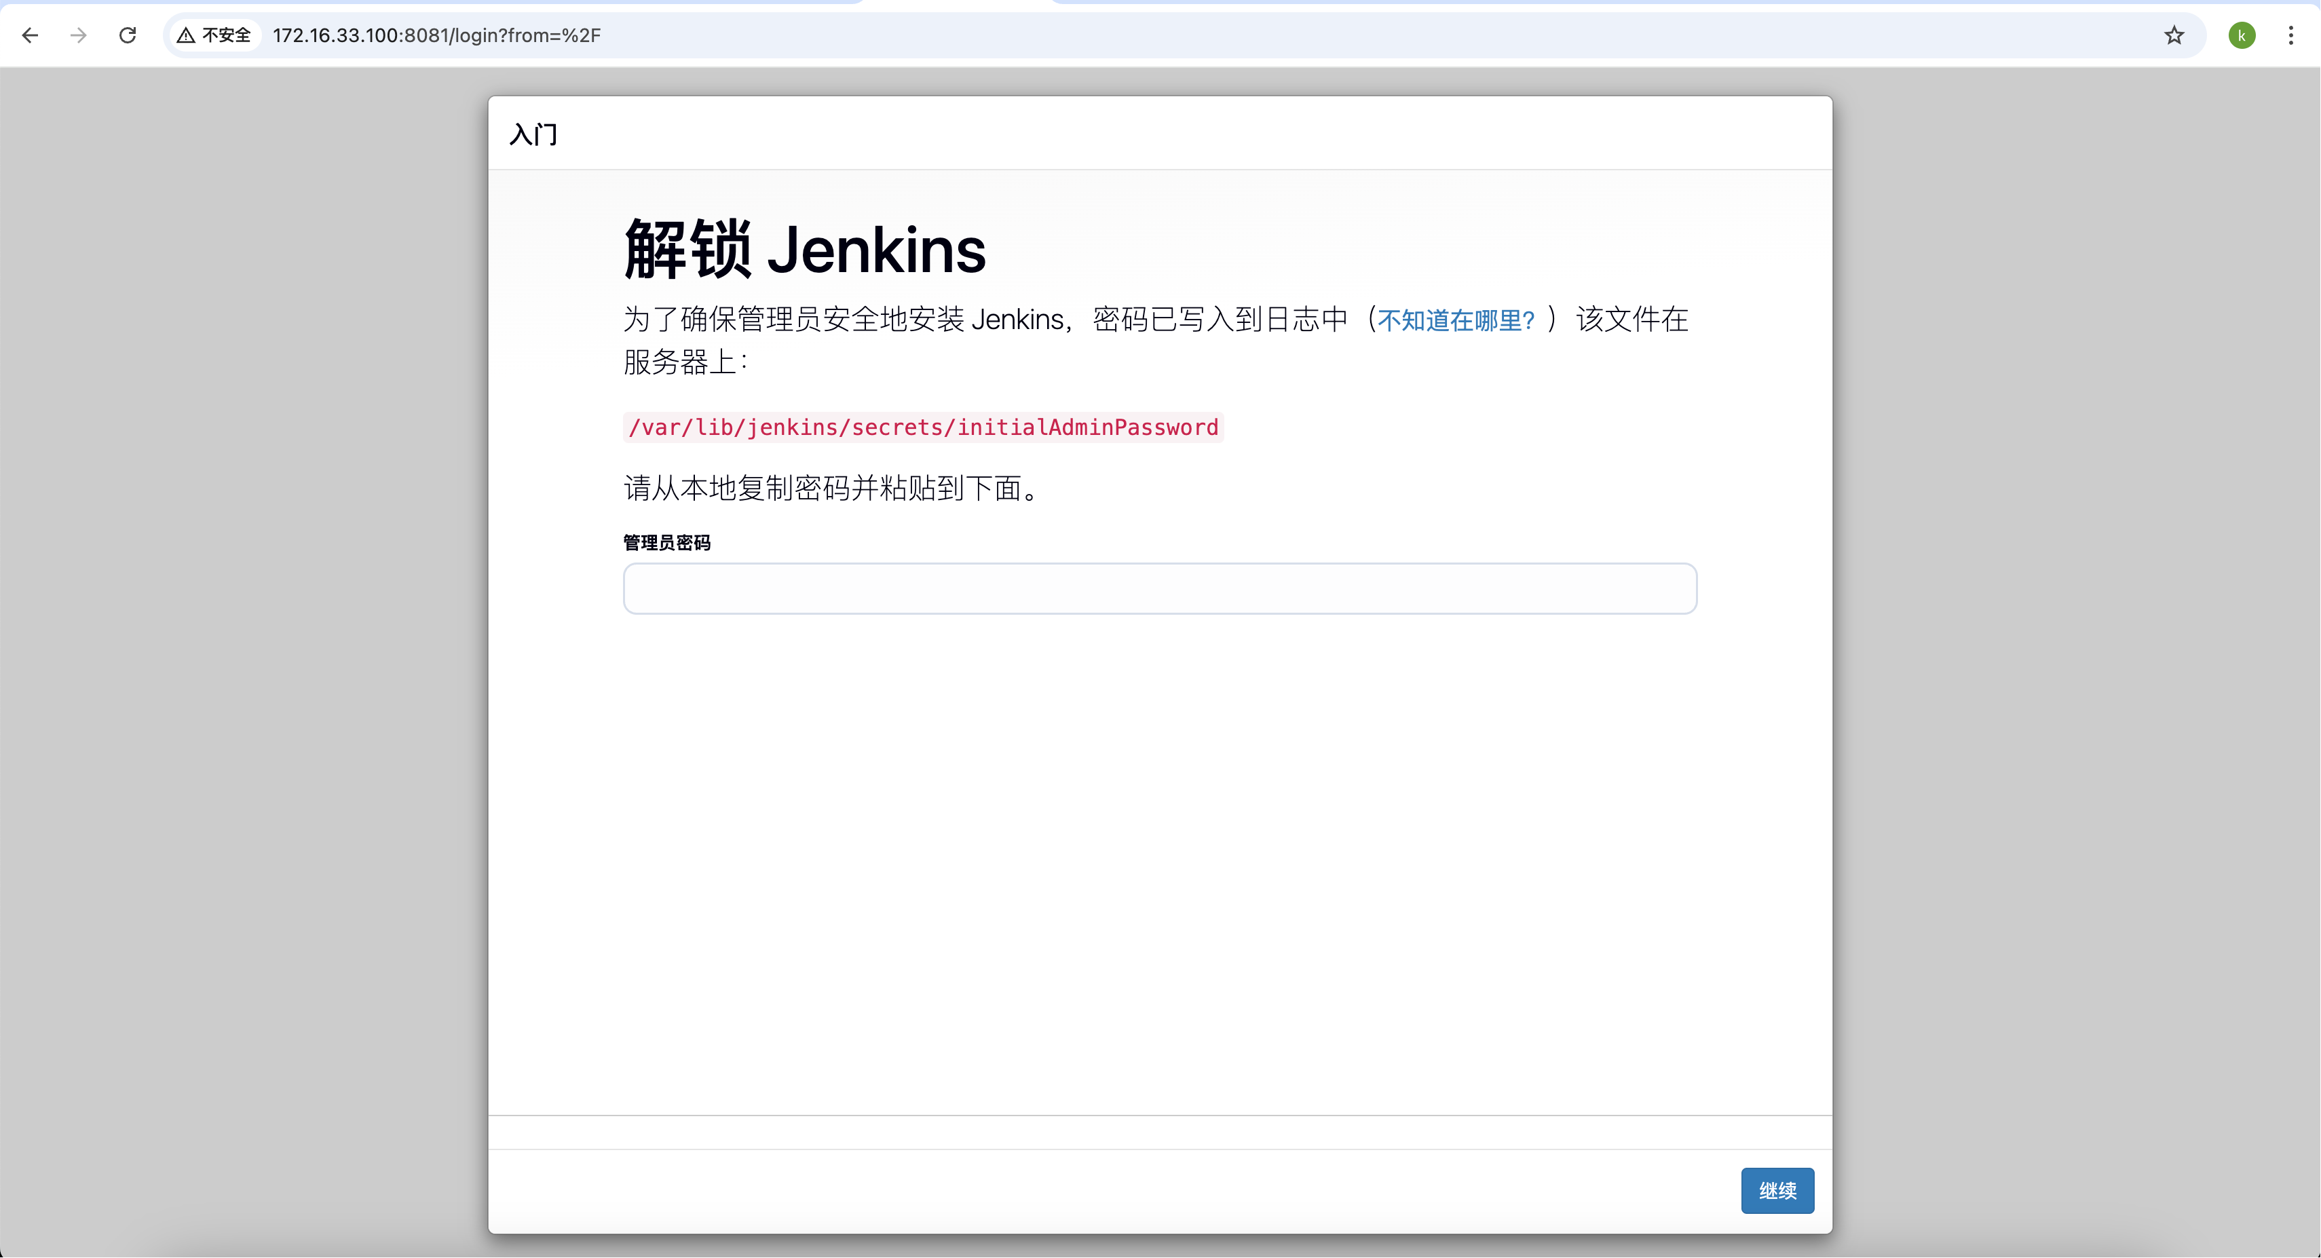The width and height of the screenshot is (2321, 1258).
Task: Click the 不安全 security warning badge
Action: click(214, 35)
